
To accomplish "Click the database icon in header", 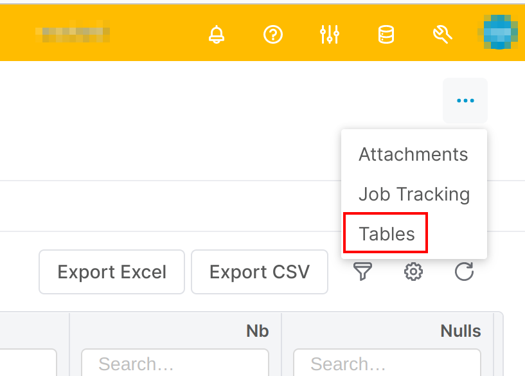I will (386, 35).
